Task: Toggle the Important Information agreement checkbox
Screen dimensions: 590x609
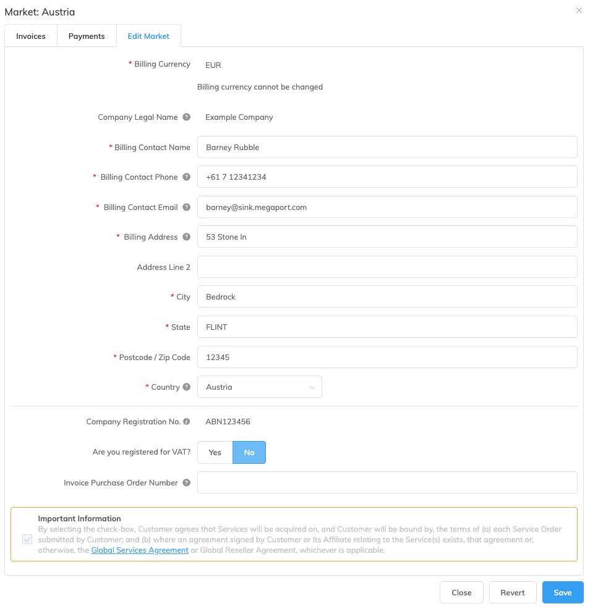Action: click(x=27, y=539)
